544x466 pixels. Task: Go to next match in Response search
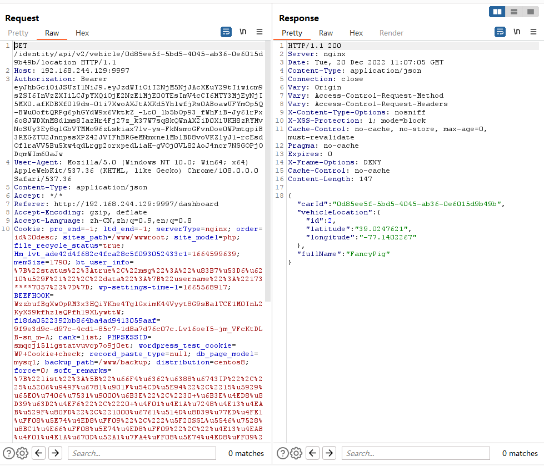point(330,453)
